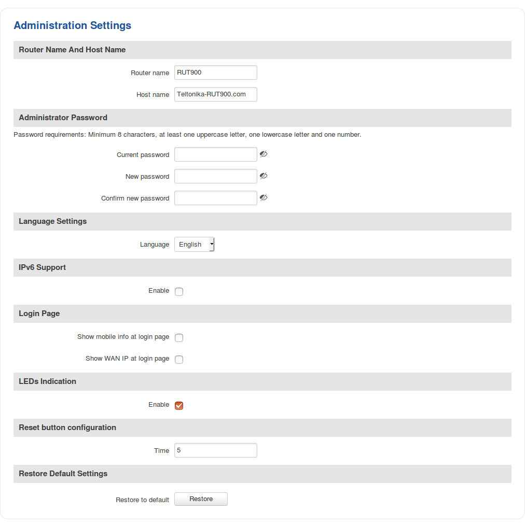This screenshot has height=527, width=525.
Task: Disable the LEDs Indication checkbox
Action: click(179, 406)
